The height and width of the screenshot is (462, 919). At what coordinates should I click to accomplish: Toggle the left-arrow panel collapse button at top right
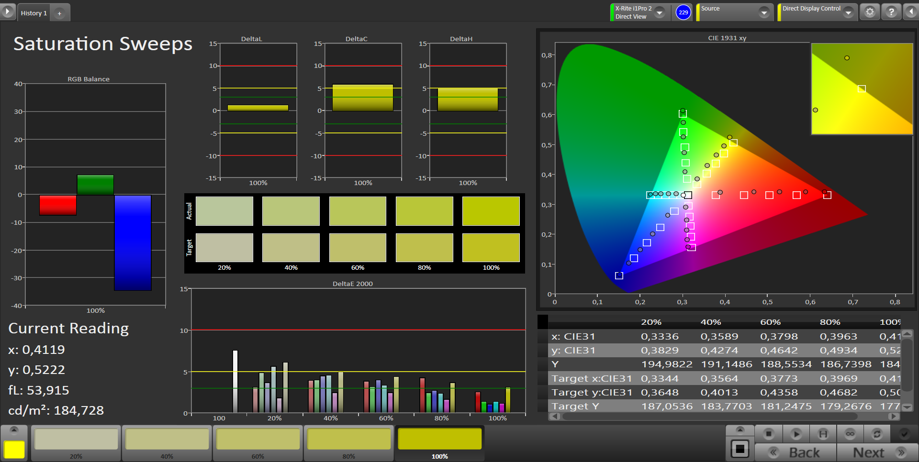(911, 12)
